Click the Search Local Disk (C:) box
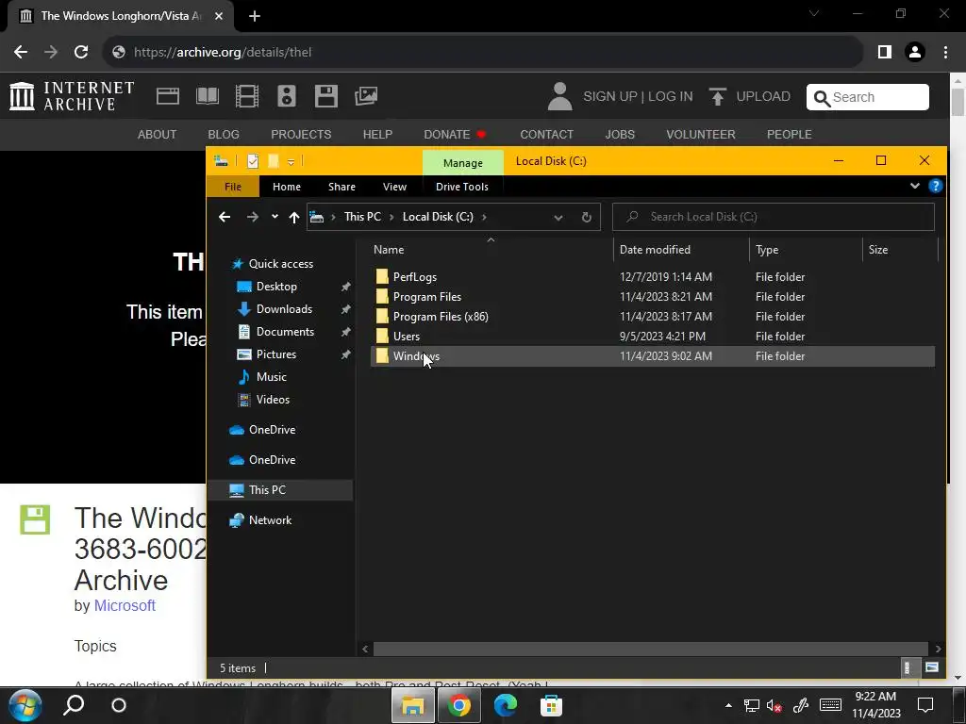 pos(774,217)
